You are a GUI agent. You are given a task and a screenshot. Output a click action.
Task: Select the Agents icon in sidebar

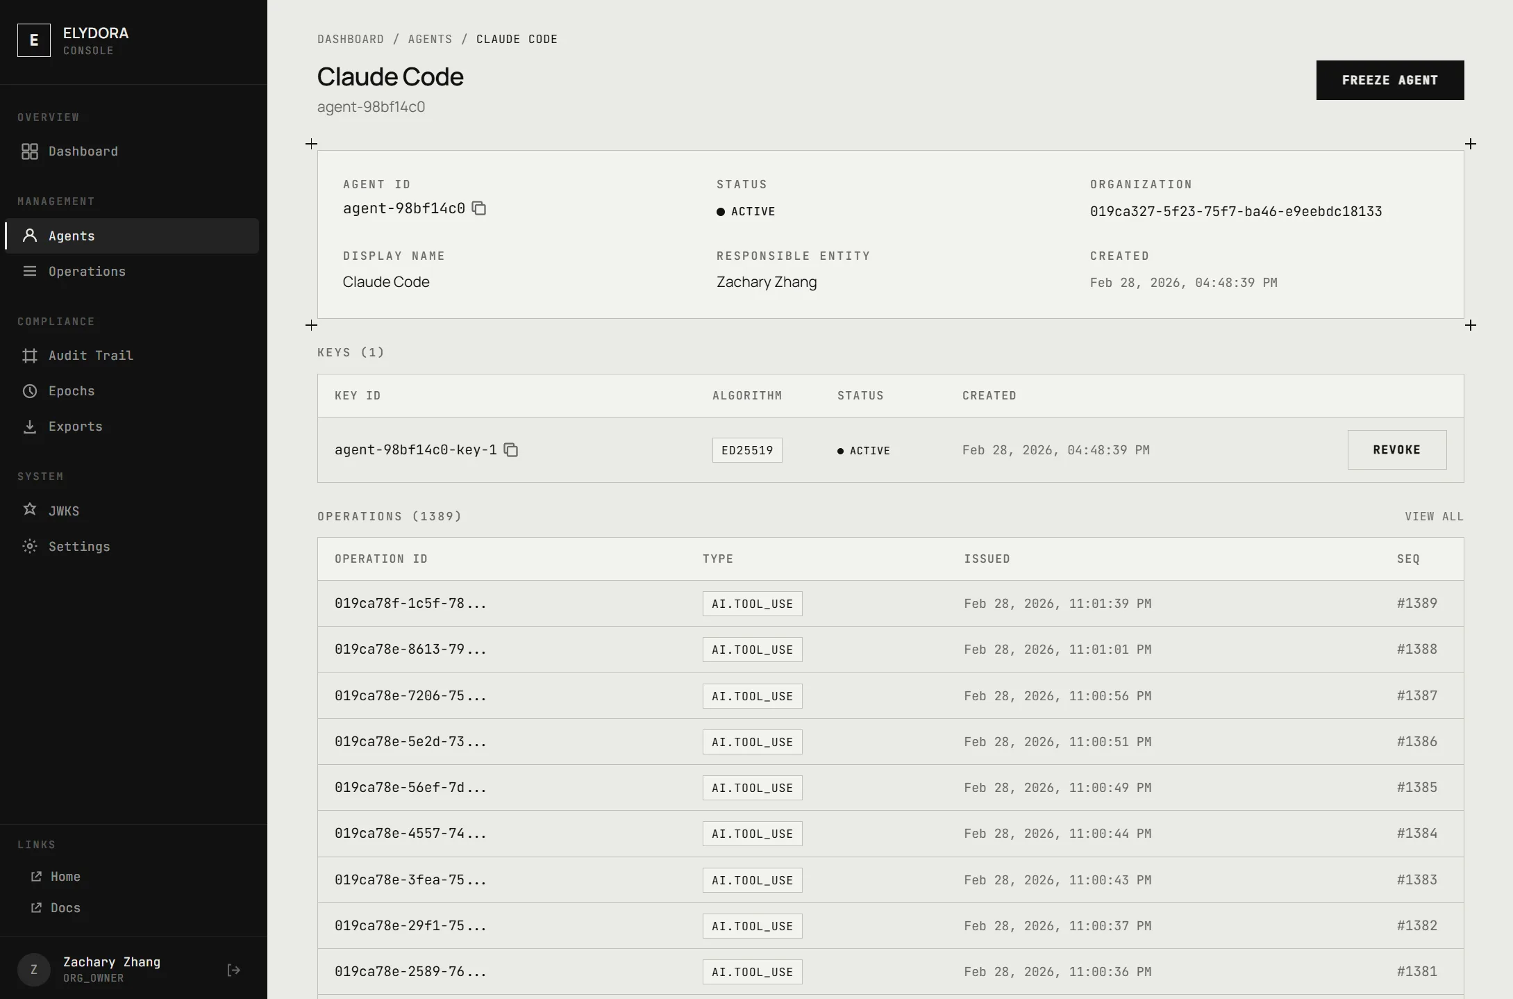click(30, 236)
